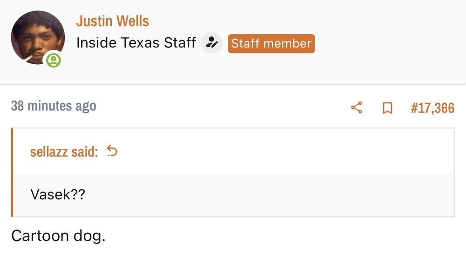This screenshot has width=466, height=256.
Task: Open Justin Wells' profile name link
Action: tap(112, 21)
